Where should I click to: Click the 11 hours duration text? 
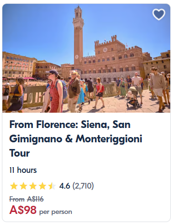pyautogui.click(x=23, y=170)
